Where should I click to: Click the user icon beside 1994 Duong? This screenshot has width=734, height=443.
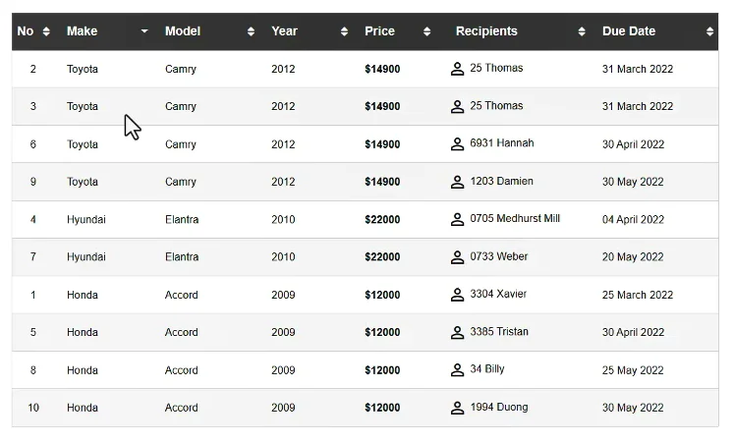[x=457, y=408]
